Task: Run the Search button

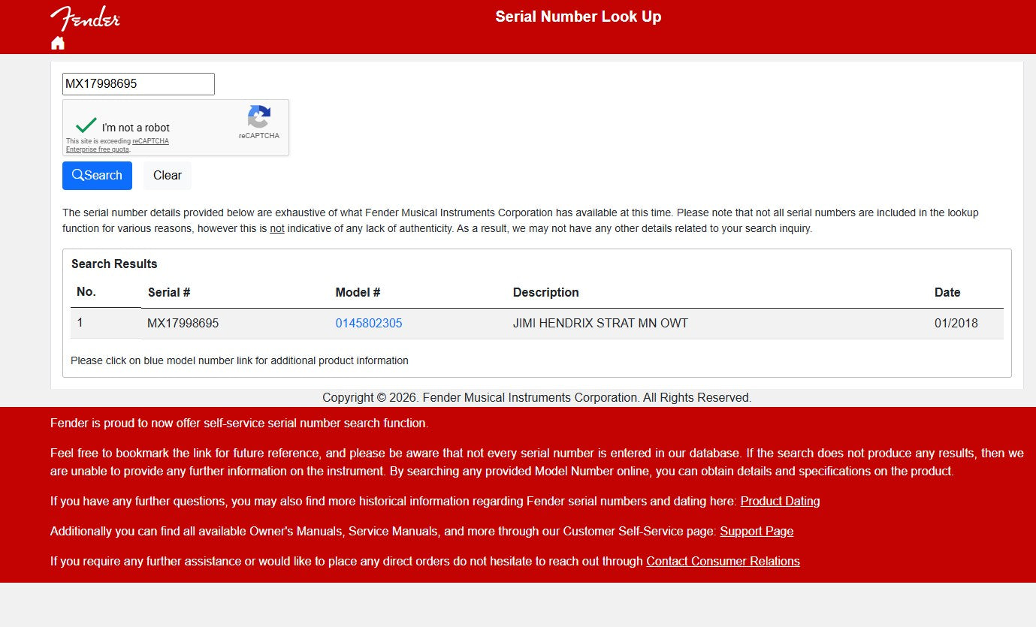Action: click(x=97, y=176)
